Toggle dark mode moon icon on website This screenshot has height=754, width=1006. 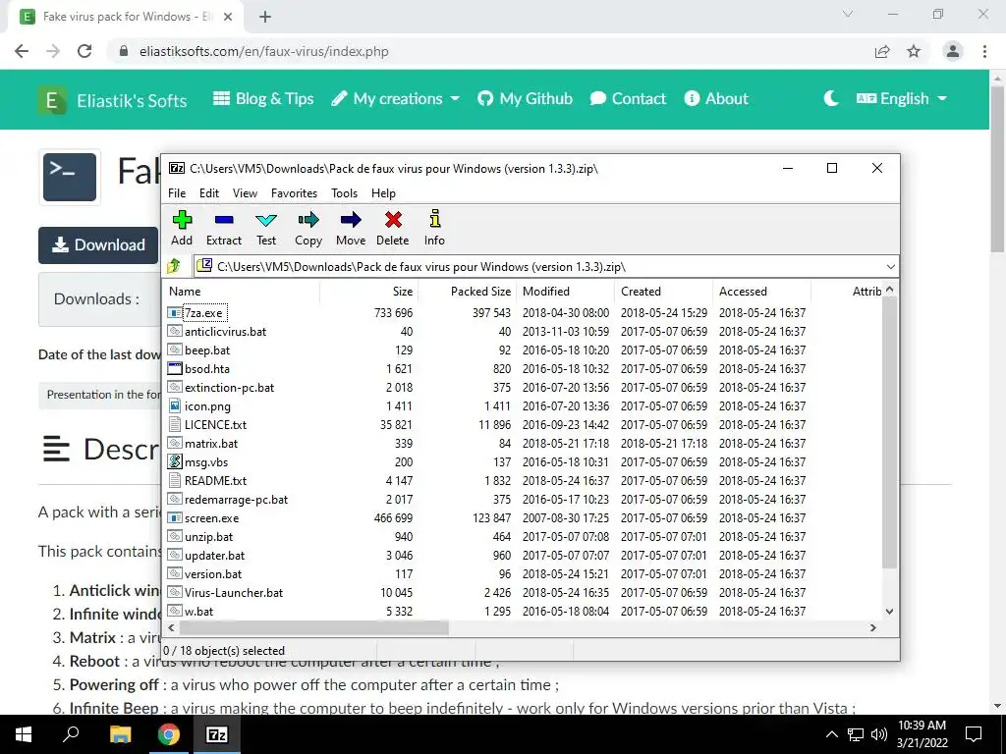pyautogui.click(x=831, y=98)
